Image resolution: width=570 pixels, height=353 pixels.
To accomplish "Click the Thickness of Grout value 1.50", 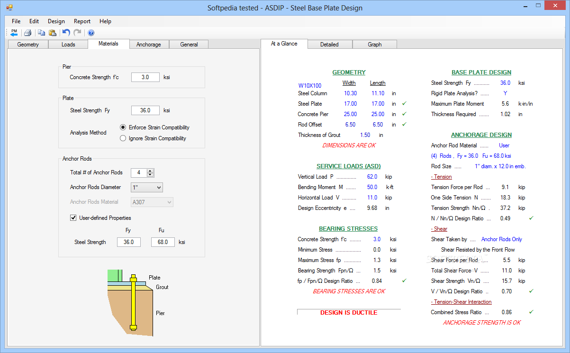I will (365, 135).
